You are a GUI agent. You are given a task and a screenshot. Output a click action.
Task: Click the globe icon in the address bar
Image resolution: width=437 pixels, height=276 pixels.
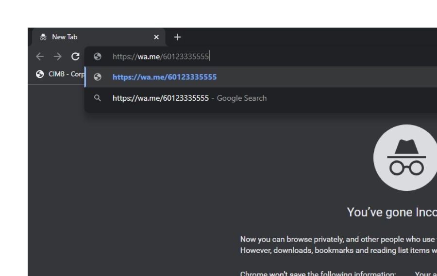point(97,57)
